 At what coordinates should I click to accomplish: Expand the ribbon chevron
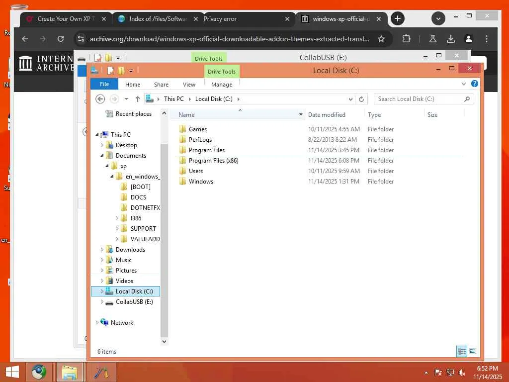[x=464, y=84]
